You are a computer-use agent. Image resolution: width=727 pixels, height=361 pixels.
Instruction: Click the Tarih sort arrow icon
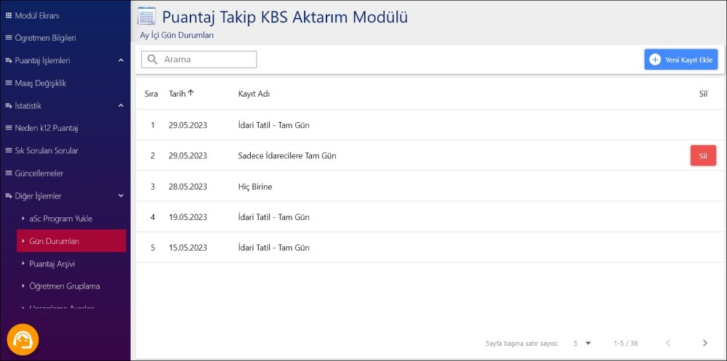[x=191, y=93]
